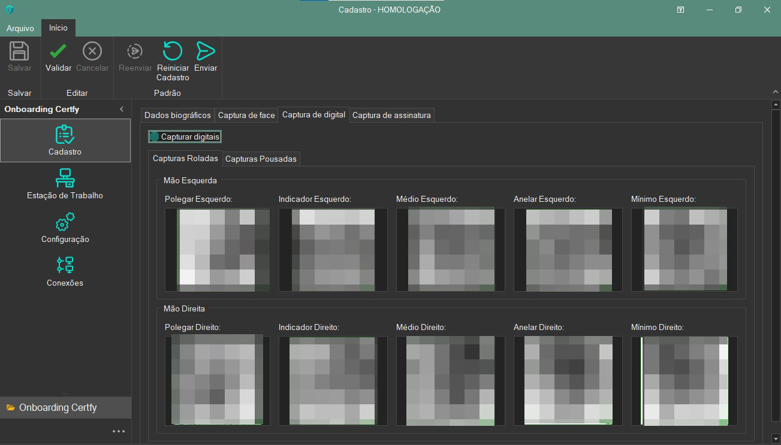
Task: Click the vertical scrollbar down arrow
Action: 776,437
